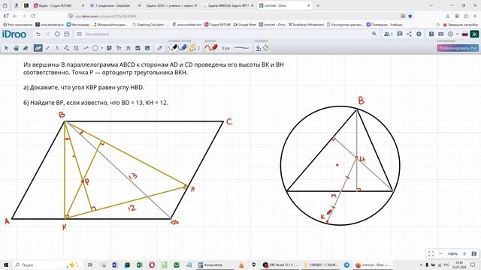The width and height of the screenshot is (481, 270).
Task: Pick the red outline pen color
Action: tap(211, 48)
